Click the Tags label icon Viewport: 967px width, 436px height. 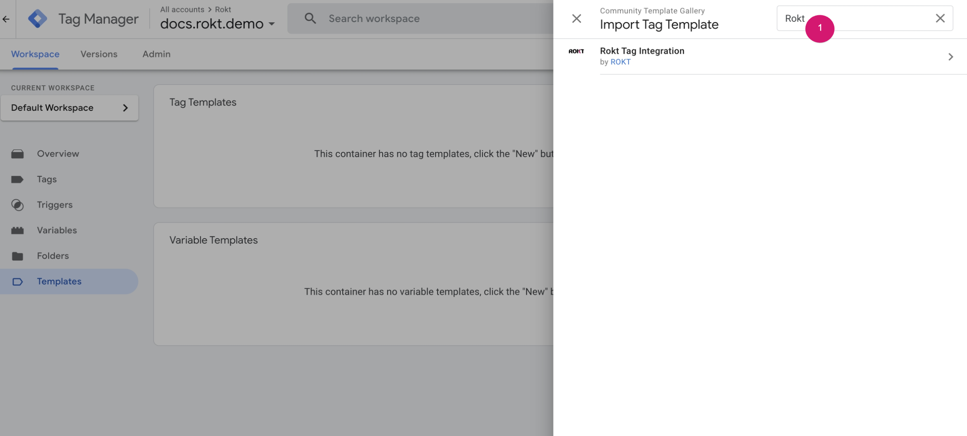17,179
